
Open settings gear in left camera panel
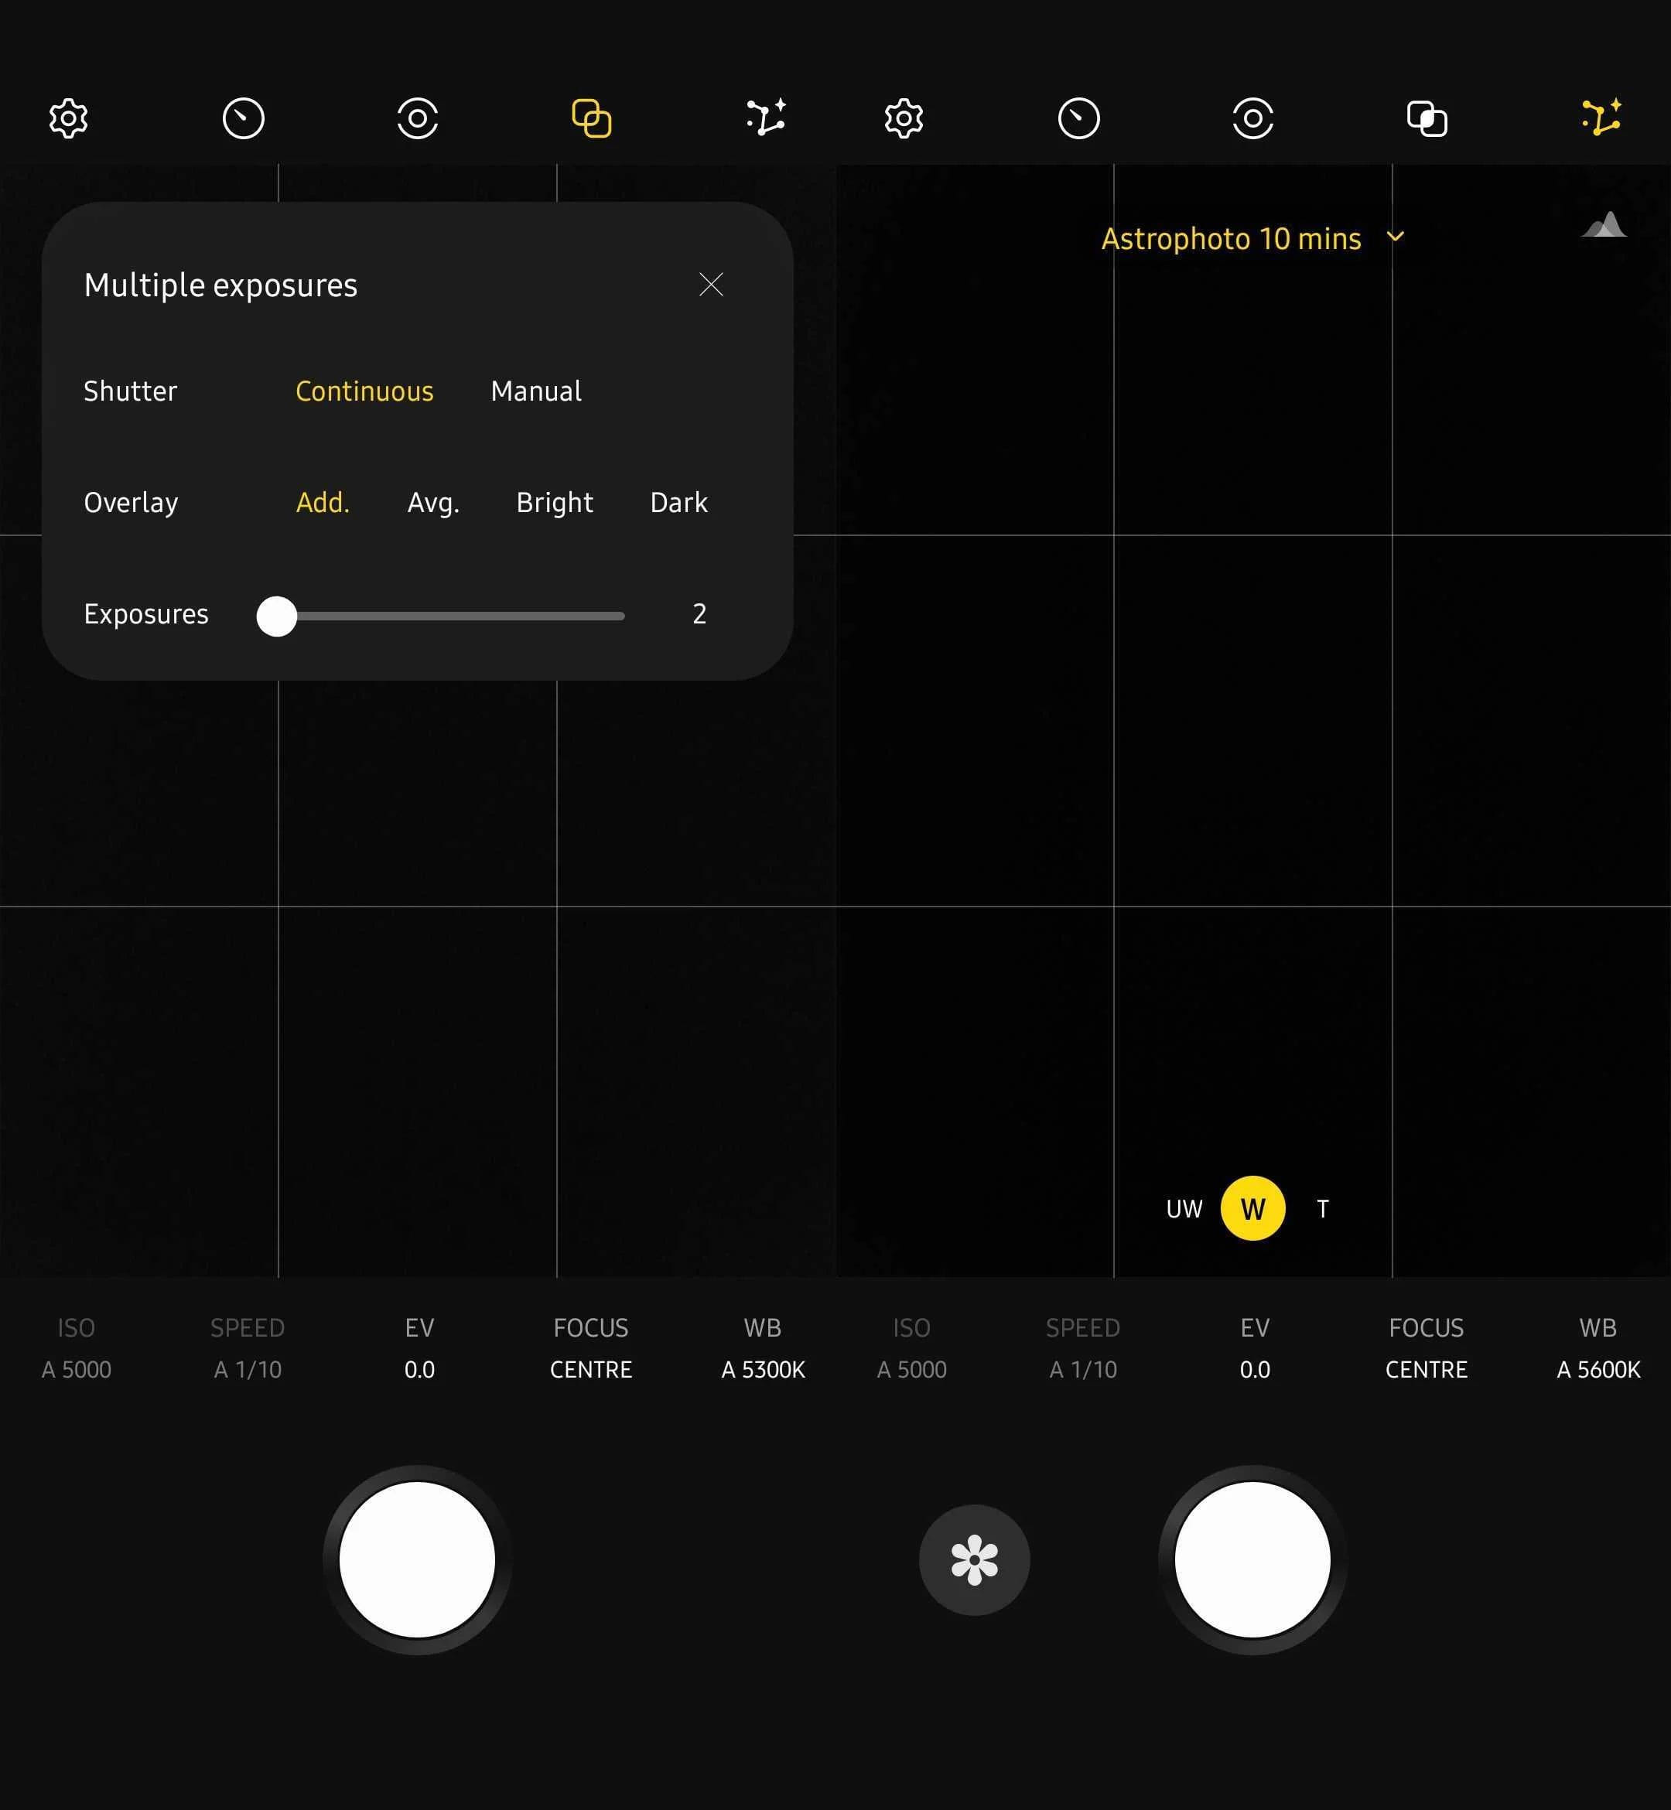click(69, 118)
